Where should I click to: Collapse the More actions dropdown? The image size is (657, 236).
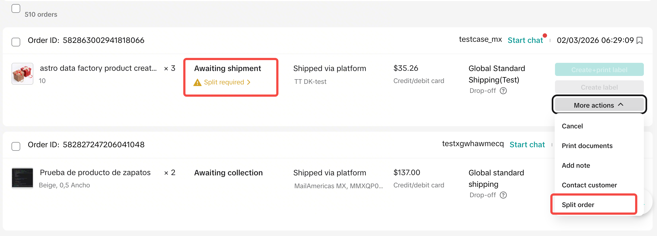599,105
